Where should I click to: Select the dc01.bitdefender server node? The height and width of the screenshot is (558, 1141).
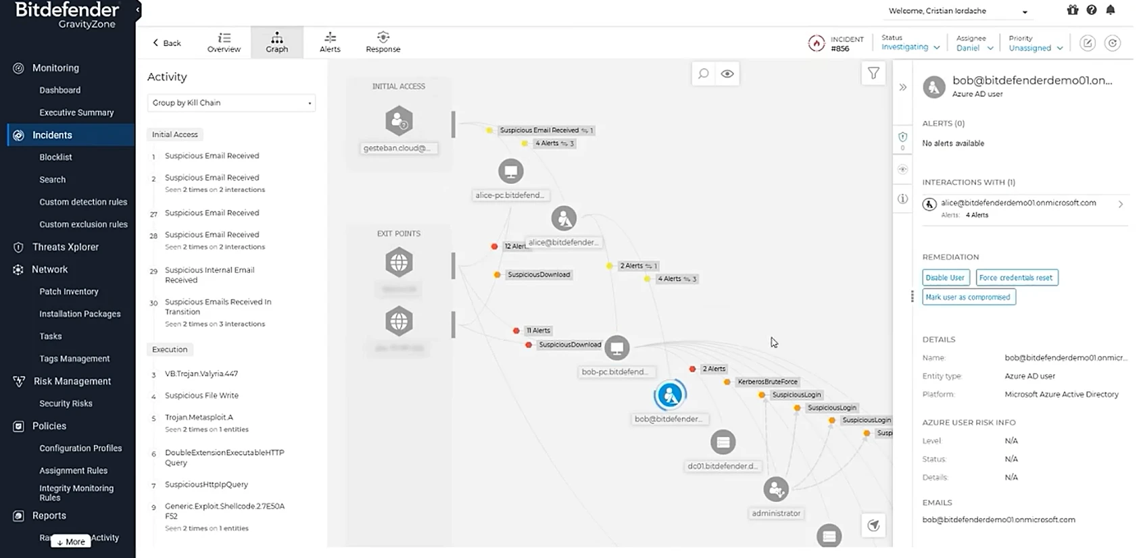(x=723, y=442)
